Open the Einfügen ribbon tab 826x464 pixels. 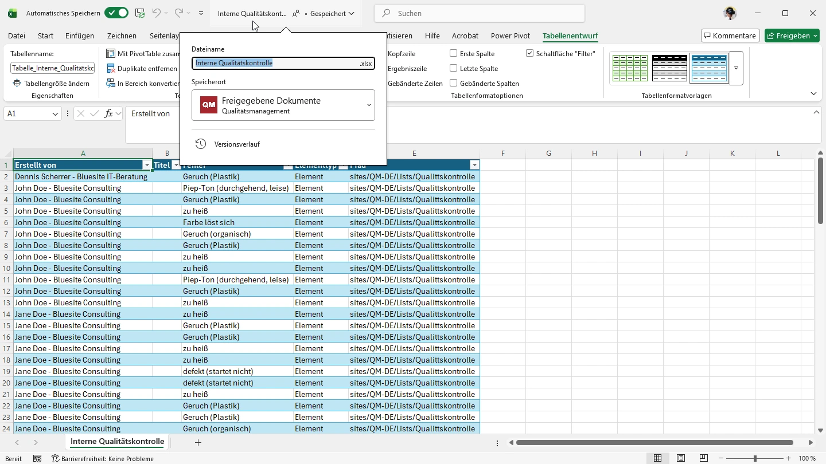(80, 36)
